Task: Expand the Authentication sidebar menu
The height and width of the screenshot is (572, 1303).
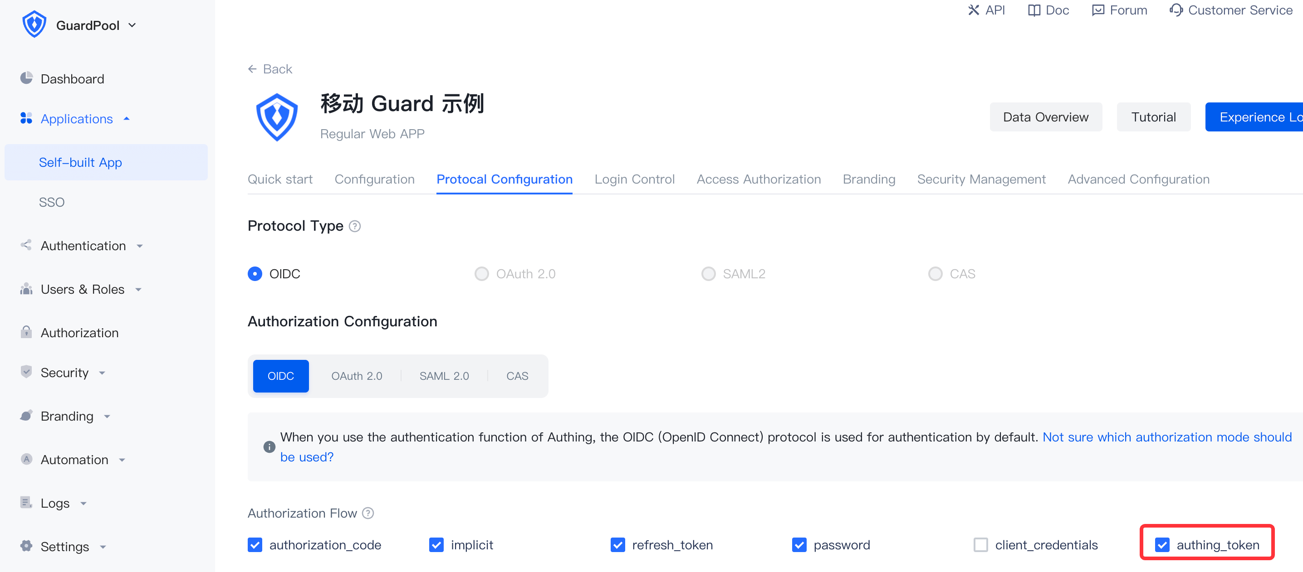Action: [83, 246]
